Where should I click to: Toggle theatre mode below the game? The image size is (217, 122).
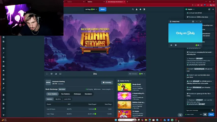point(51,74)
